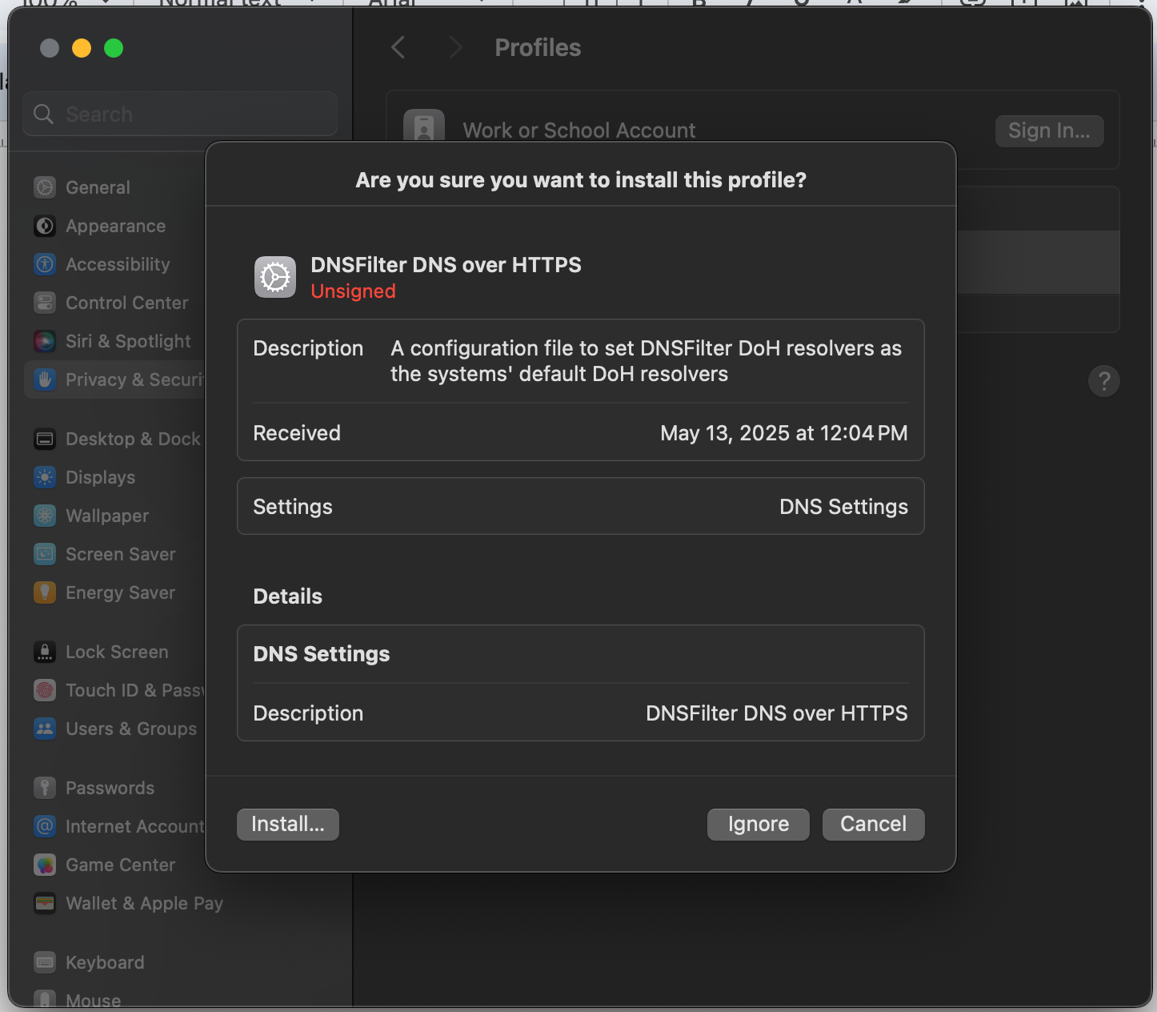The width and height of the screenshot is (1157, 1012).
Task: Click Ignore in the profile dialog
Action: pos(759,825)
